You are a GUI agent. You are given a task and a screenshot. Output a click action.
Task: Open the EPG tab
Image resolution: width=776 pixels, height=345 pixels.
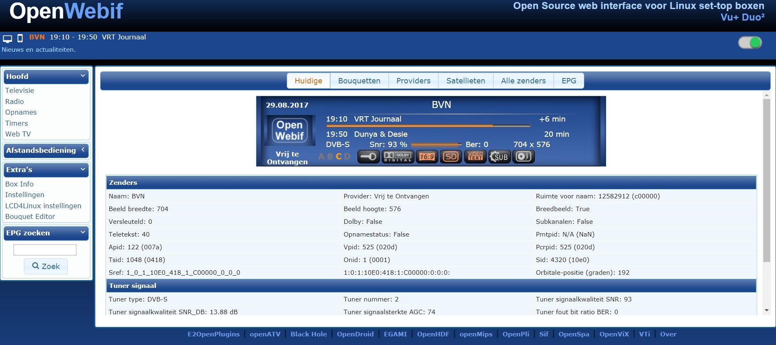[x=569, y=81]
